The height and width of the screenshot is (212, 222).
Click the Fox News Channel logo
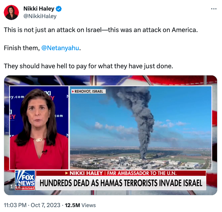coord(25,180)
